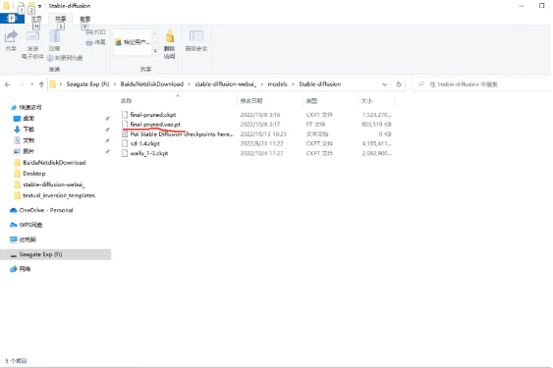Click the Send email (发送电子邮件) envelope icon
Screen dimensions: 553x368
click(x=32, y=36)
